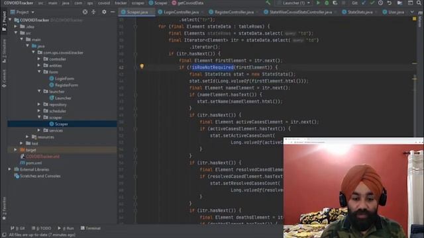
Task: Open the TODO tool window button
Action: [41, 228]
